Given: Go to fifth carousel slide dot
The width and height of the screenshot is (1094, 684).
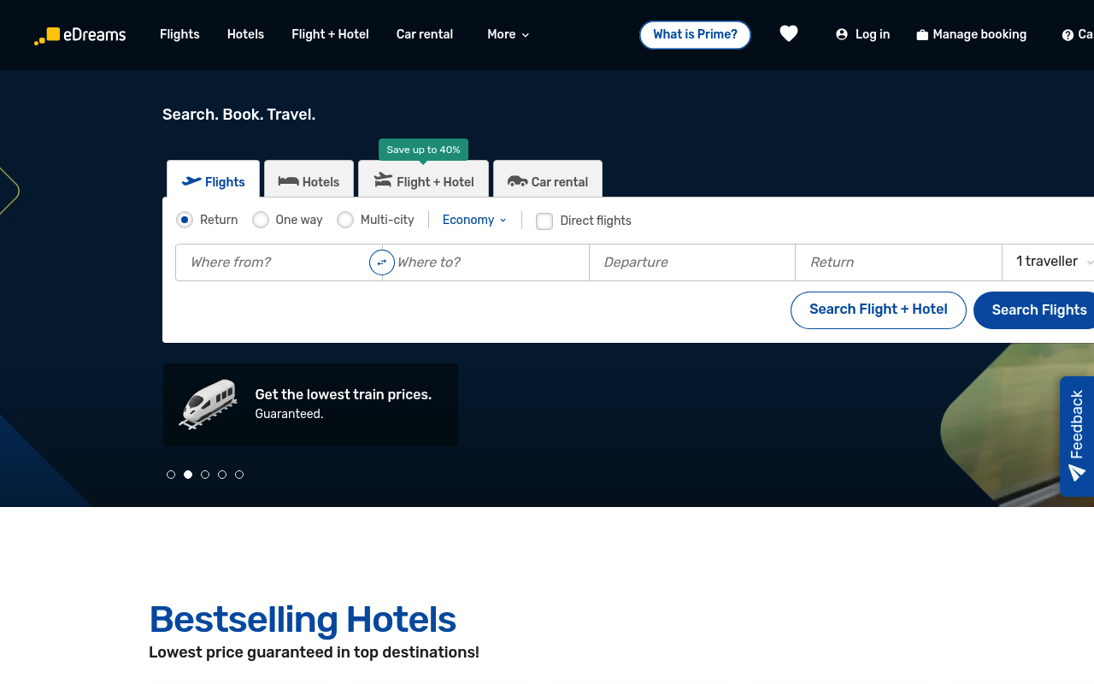Looking at the screenshot, I should pyautogui.click(x=239, y=475).
